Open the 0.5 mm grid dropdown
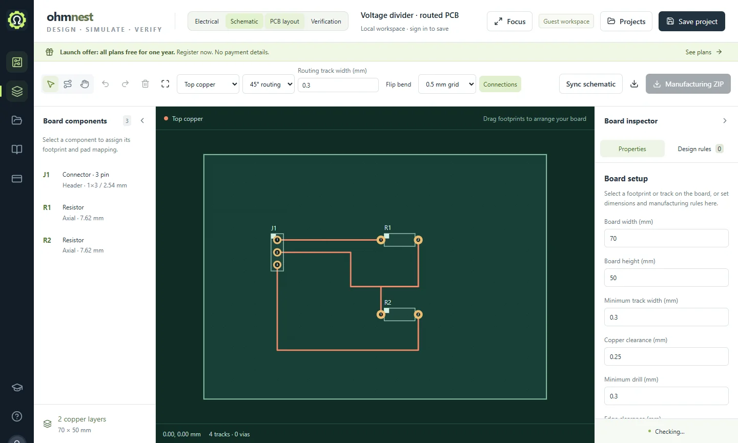The width and height of the screenshot is (738, 443). click(x=447, y=84)
